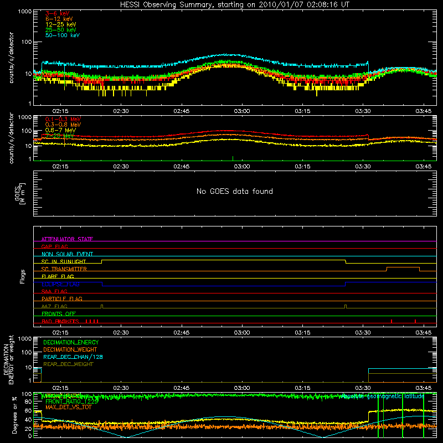Image resolution: width=443 pixels, height=443 pixels.
Task: Click the REAR_DEC_WEIGHT legend label
Action: tap(68, 364)
